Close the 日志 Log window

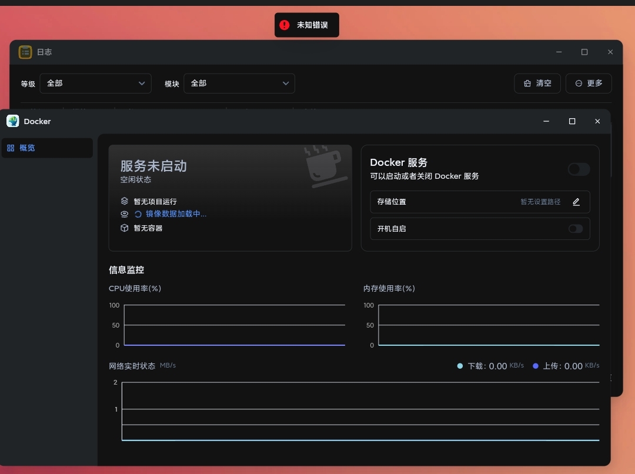(x=610, y=52)
